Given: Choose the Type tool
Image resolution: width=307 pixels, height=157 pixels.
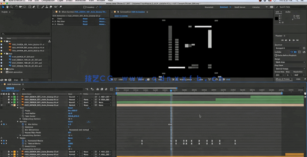Looking at the screenshot, I should (x=38, y=7).
